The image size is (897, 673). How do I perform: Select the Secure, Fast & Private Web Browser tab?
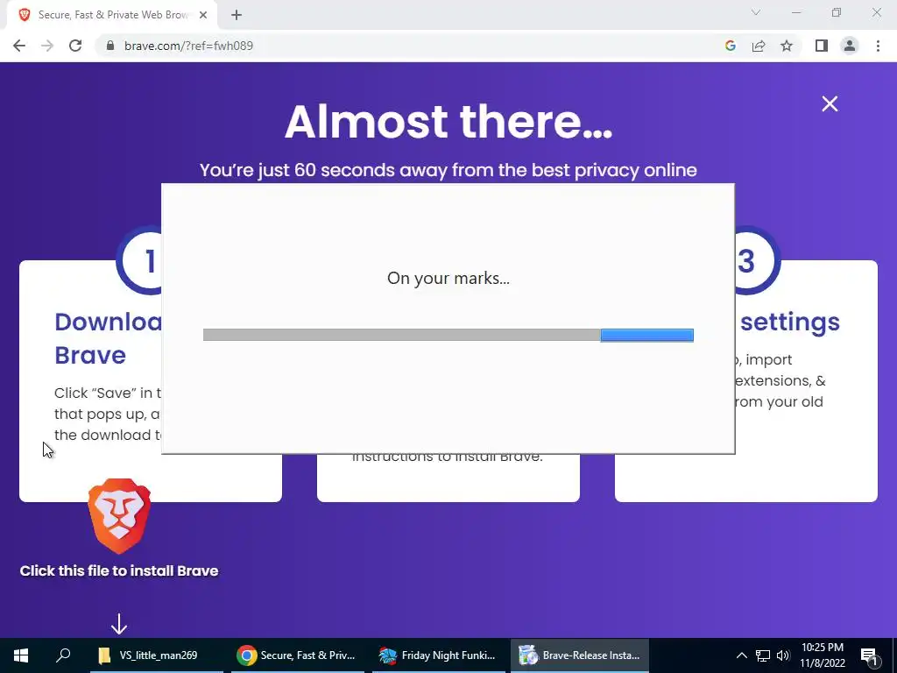pyautogui.click(x=113, y=16)
